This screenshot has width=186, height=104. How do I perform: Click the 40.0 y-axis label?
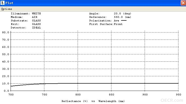[x=6, y=61]
